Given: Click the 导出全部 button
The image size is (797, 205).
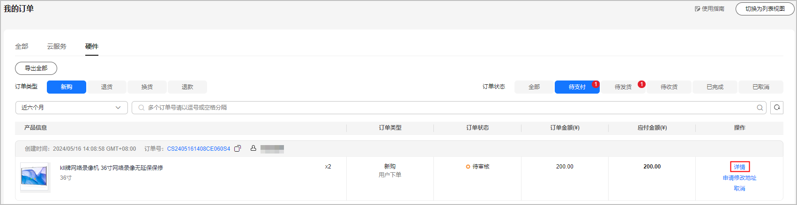Looking at the screenshot, I should (36, 68).
